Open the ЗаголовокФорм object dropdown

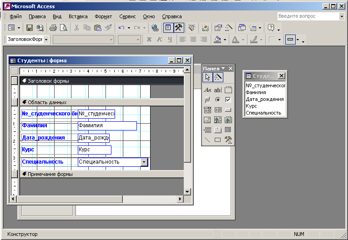pos(46,40)
